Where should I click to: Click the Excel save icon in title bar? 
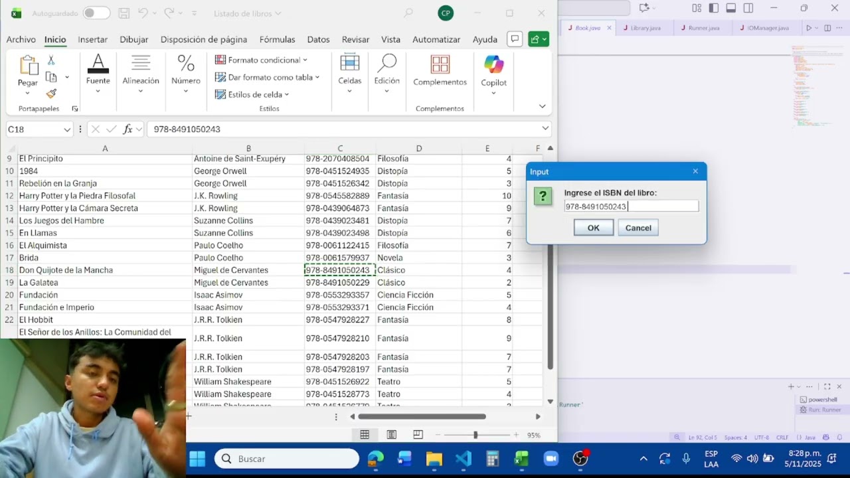(124, 13)
